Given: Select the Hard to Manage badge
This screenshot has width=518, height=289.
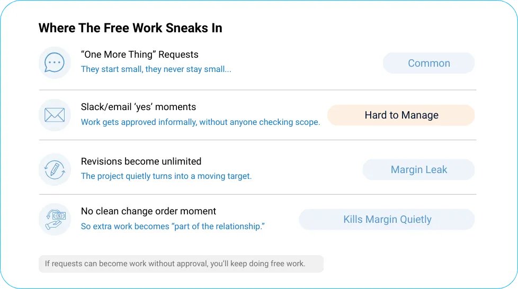Looking at the screenshot, I should coord(401,115).
